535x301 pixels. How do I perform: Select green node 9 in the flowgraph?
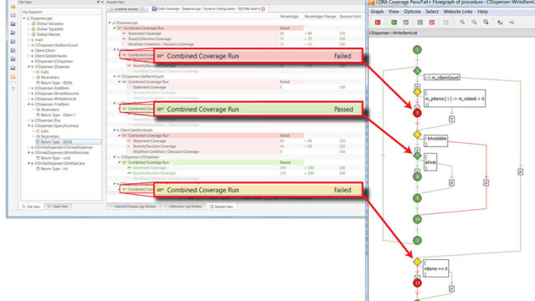417,198
